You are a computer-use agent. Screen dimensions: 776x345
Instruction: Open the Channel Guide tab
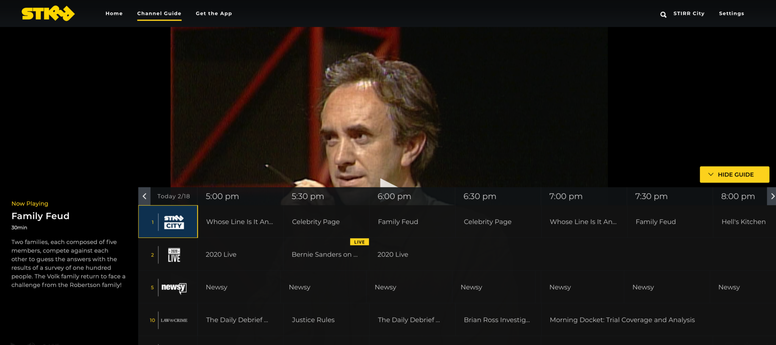pos(159,13)
